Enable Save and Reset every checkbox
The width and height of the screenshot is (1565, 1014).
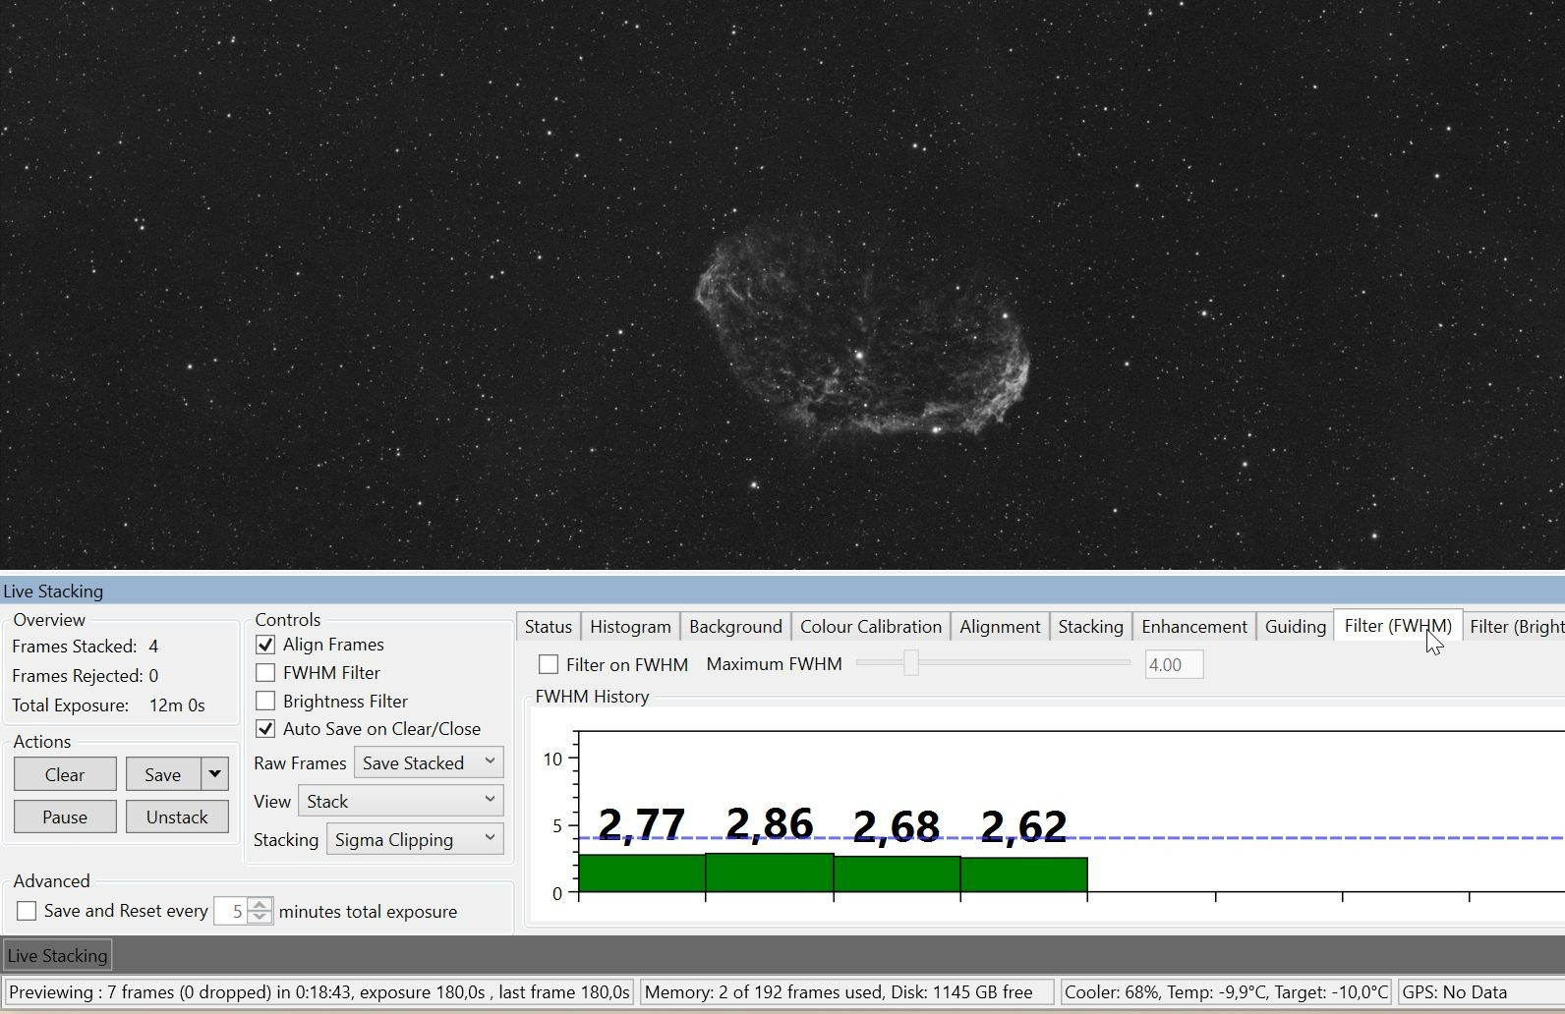pyautogui.click(x=27, y=911)
